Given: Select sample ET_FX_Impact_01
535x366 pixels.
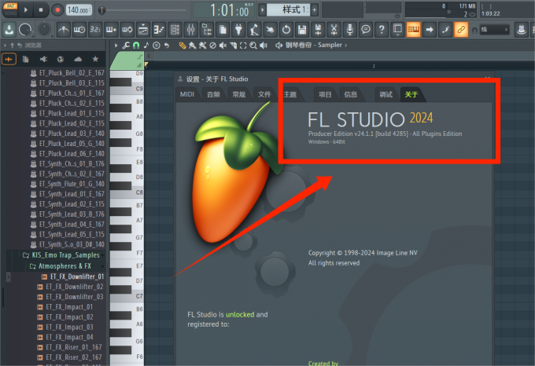Looking at the screenshot, I should click(x=69, y=307).
